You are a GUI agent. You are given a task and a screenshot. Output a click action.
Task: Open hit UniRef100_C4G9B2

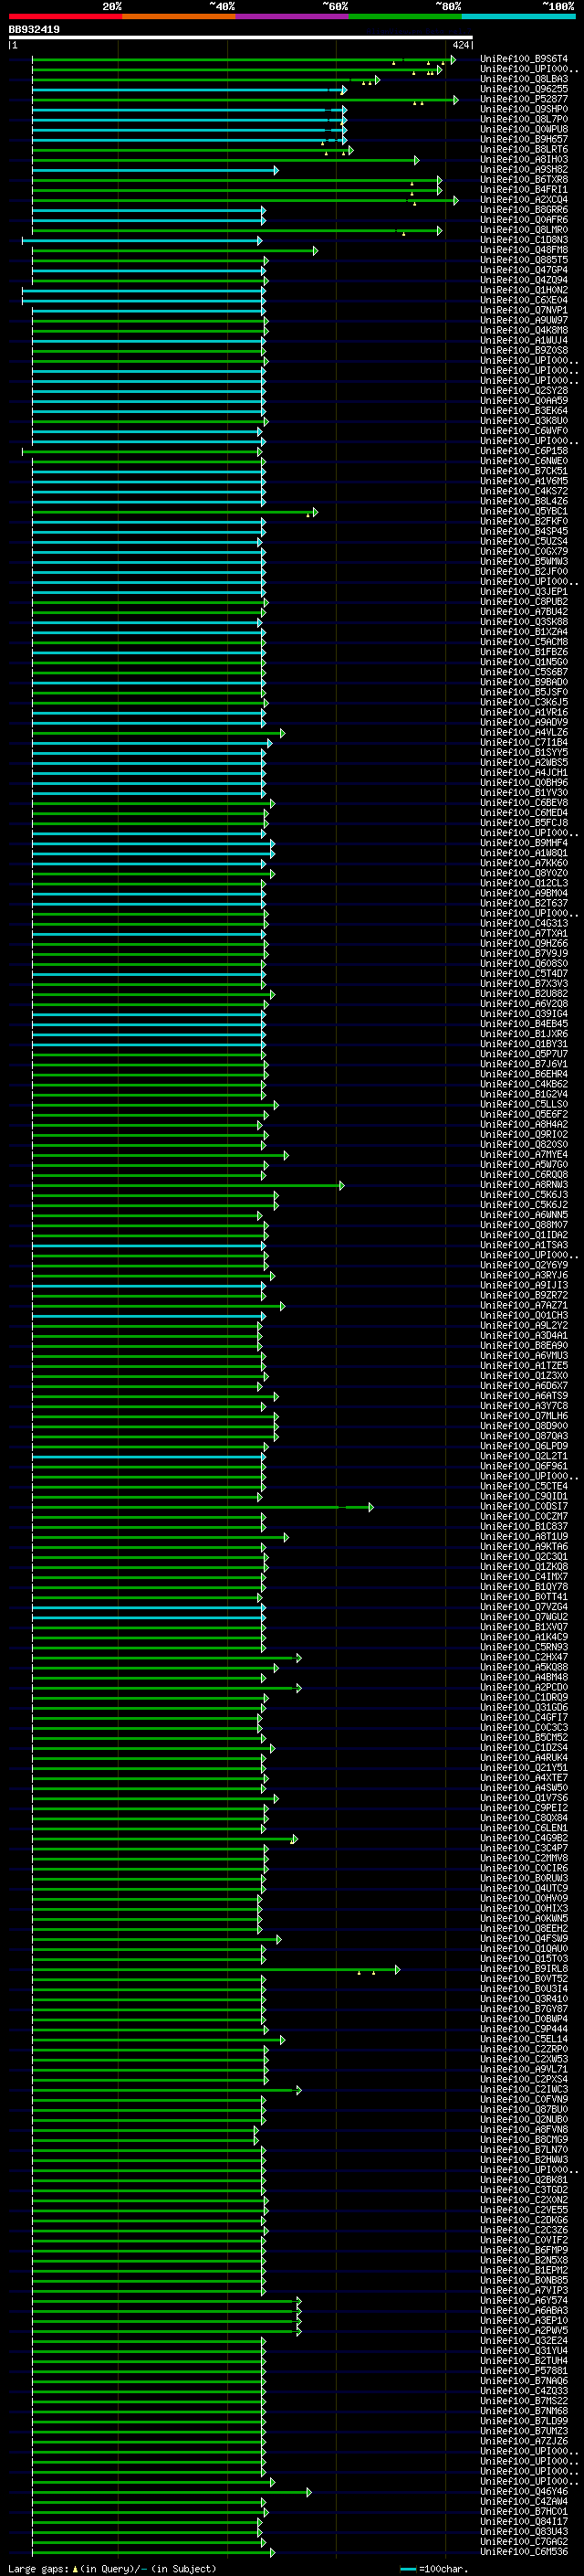tap(524, 1838)
